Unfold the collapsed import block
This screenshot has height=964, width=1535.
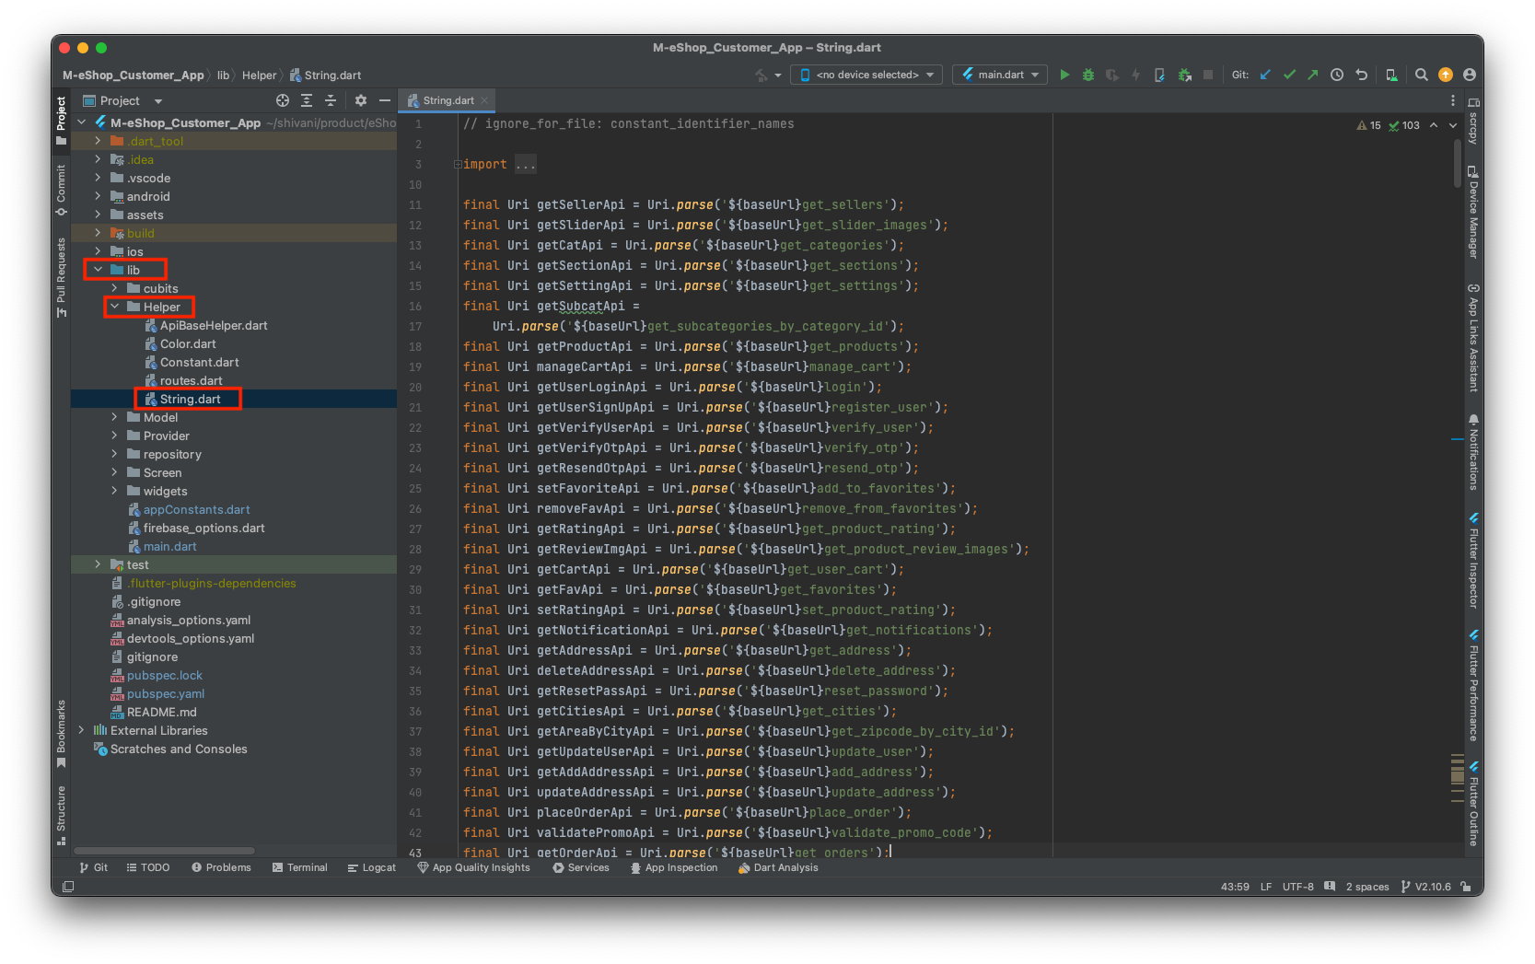pyautogui.click(x=458, y=165)
